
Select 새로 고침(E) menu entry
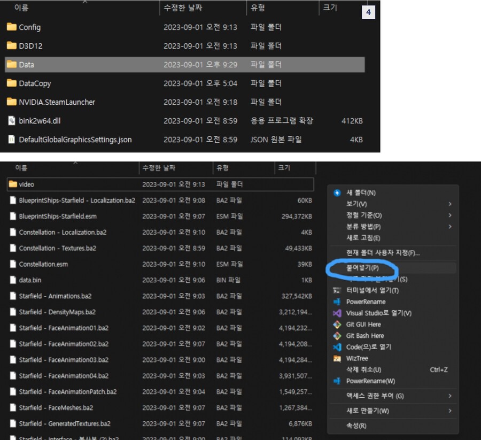(x=363, y=238)
